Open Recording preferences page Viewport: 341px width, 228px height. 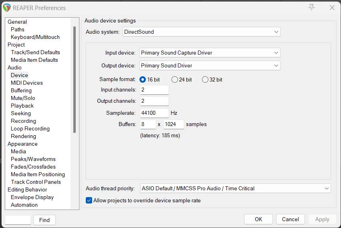point(24,121)
